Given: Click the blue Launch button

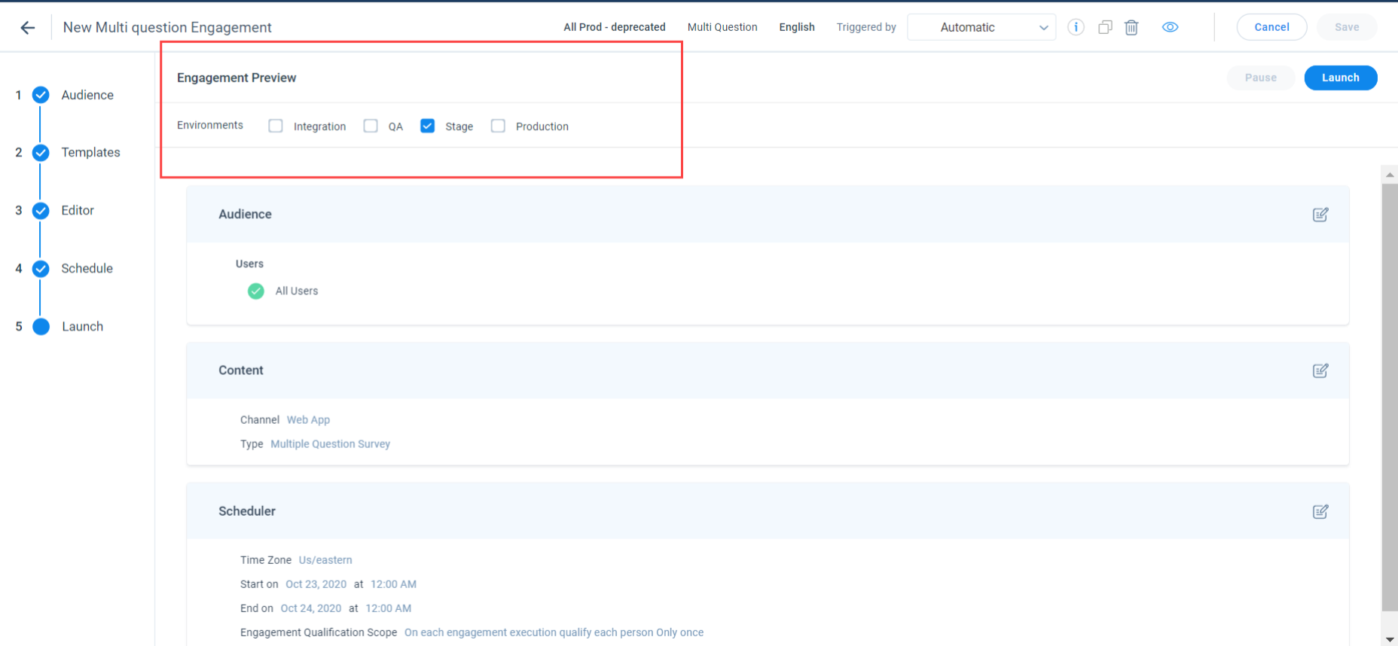Looking at the screenshot, I should [1341, 78].
